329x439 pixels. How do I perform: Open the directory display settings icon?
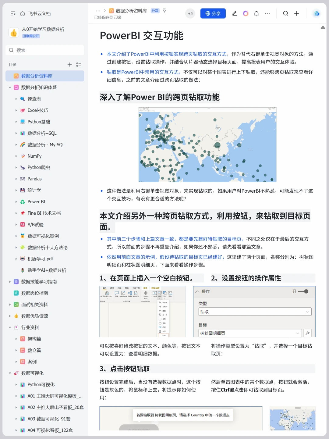point(79,65)
